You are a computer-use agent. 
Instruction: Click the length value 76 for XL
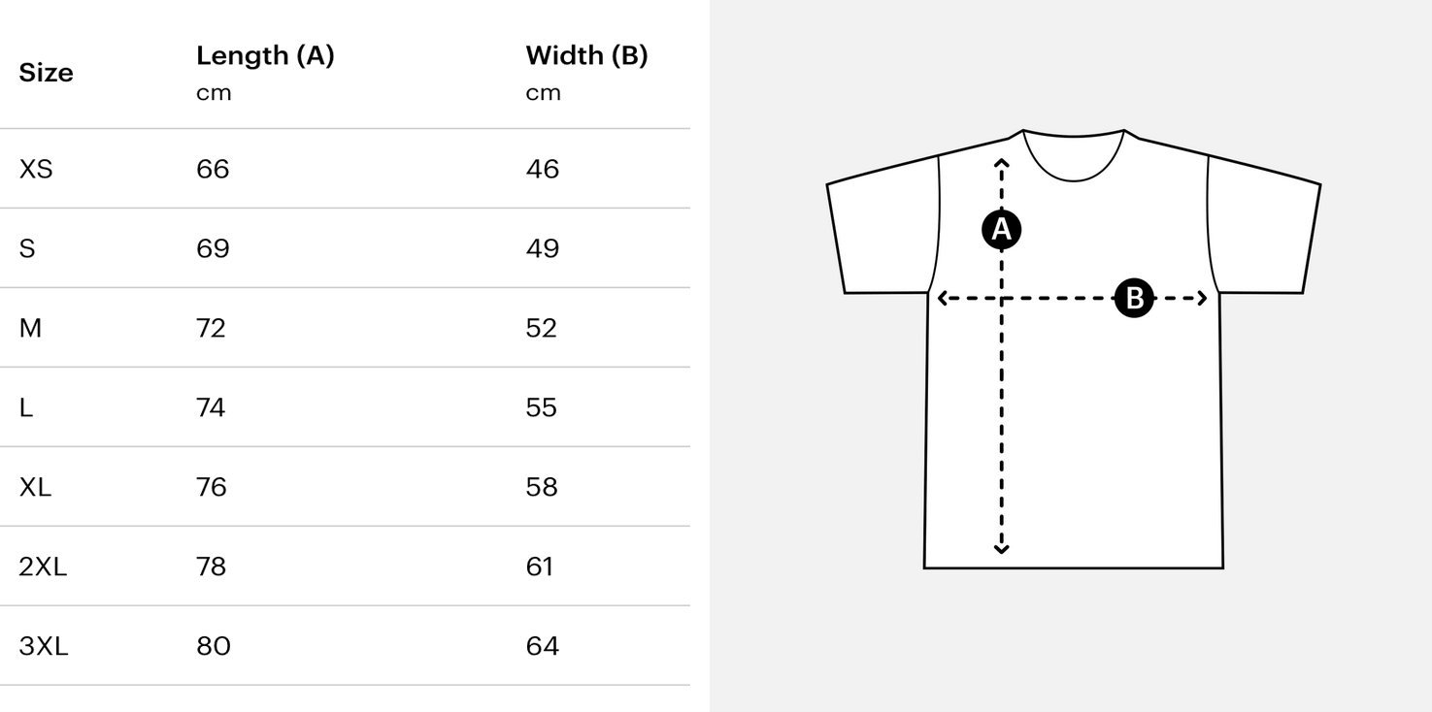[x=212, y=487]
